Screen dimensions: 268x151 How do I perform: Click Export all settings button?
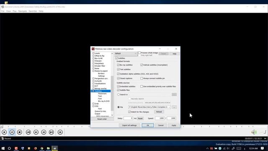coord(129,125)
